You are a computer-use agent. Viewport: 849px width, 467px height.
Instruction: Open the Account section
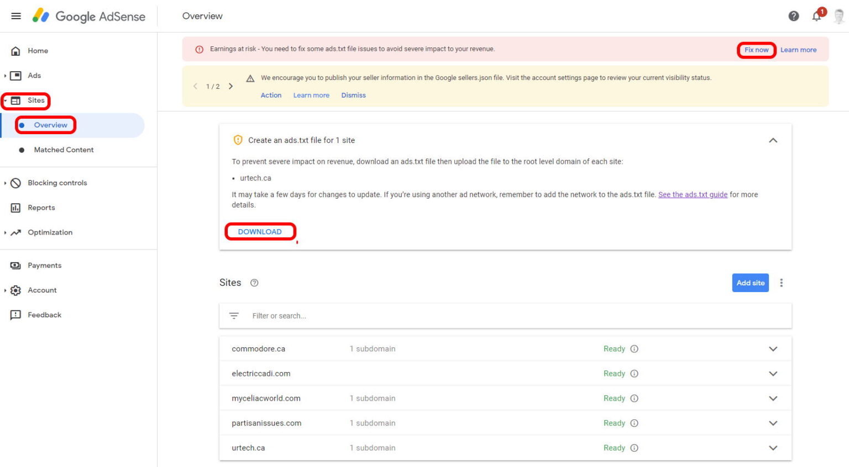click(41, 290)
